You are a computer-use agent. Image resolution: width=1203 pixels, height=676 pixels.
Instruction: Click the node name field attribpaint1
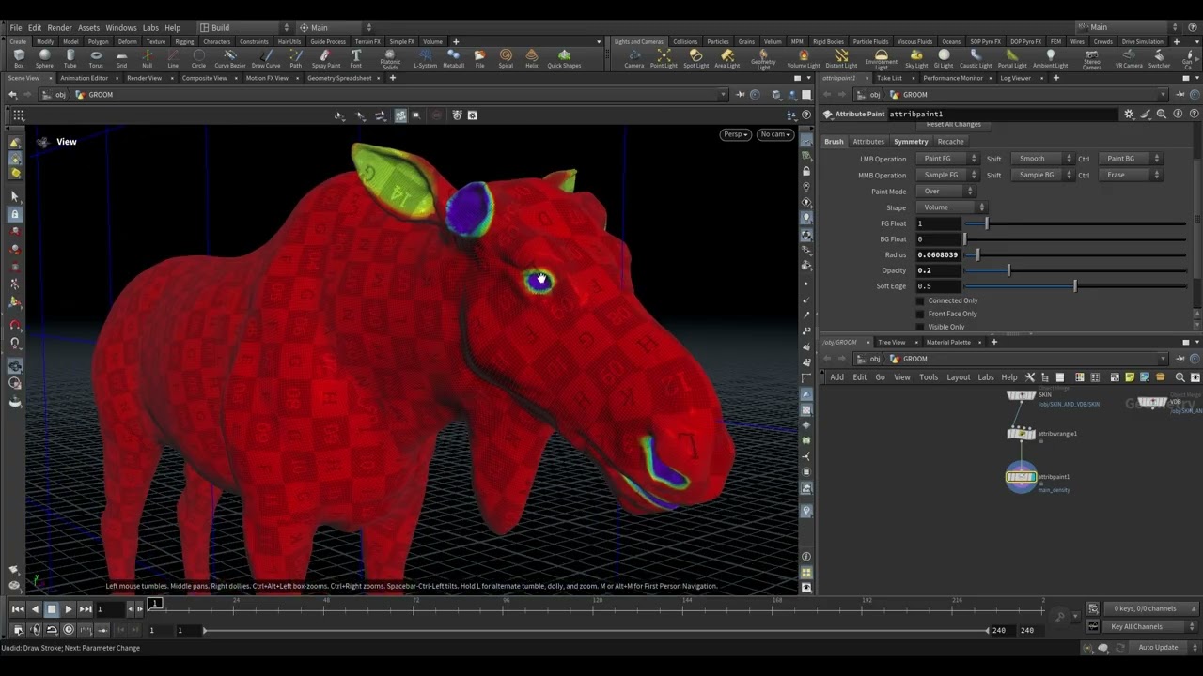point(1002,115)
